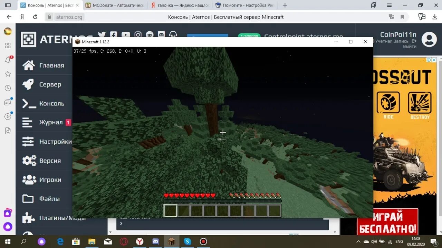Open Opera from the taskbar

(124, 241)
